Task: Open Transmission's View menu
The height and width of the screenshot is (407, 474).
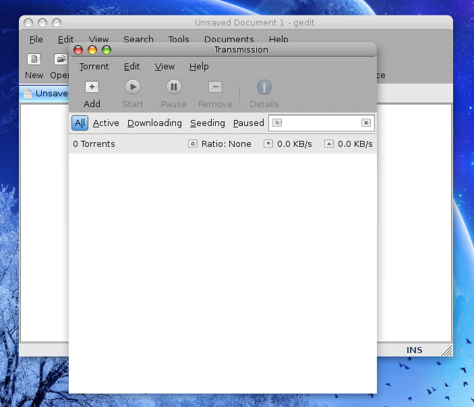Action: pyautogui.click(x=165, y=67)
